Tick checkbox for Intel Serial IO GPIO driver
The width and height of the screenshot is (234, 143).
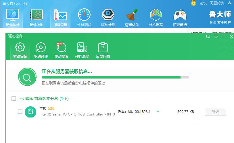coord(20,111)
